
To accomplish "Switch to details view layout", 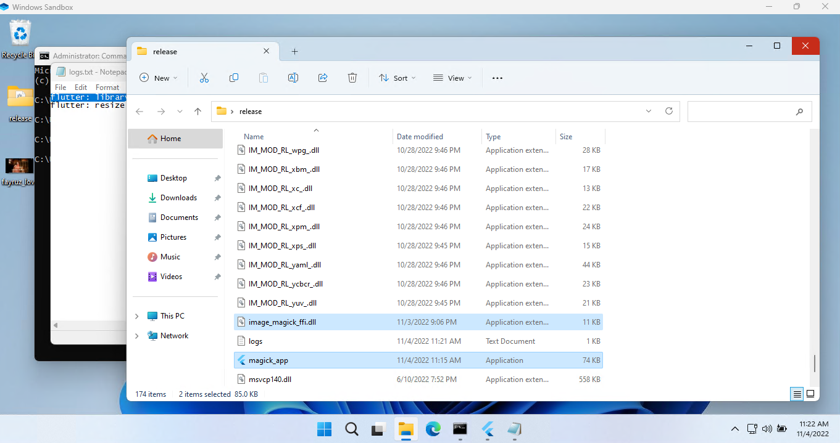I will [796, 394].
